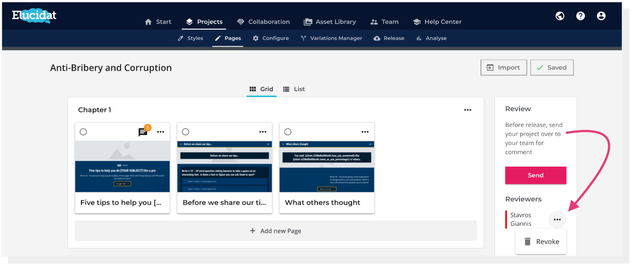Click the globe language icon
The image size is (634, 268).
[x=560, y=16]
